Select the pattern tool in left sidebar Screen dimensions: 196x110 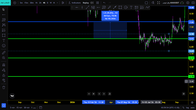click(4, 25)
